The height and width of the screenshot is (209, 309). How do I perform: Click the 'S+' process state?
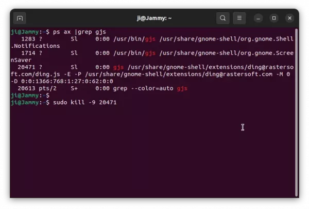[74, 88]
